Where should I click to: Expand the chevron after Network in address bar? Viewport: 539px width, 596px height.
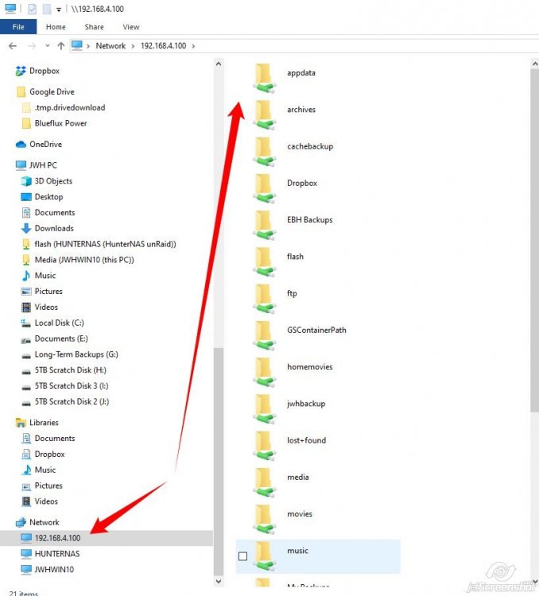click(133, 46)
